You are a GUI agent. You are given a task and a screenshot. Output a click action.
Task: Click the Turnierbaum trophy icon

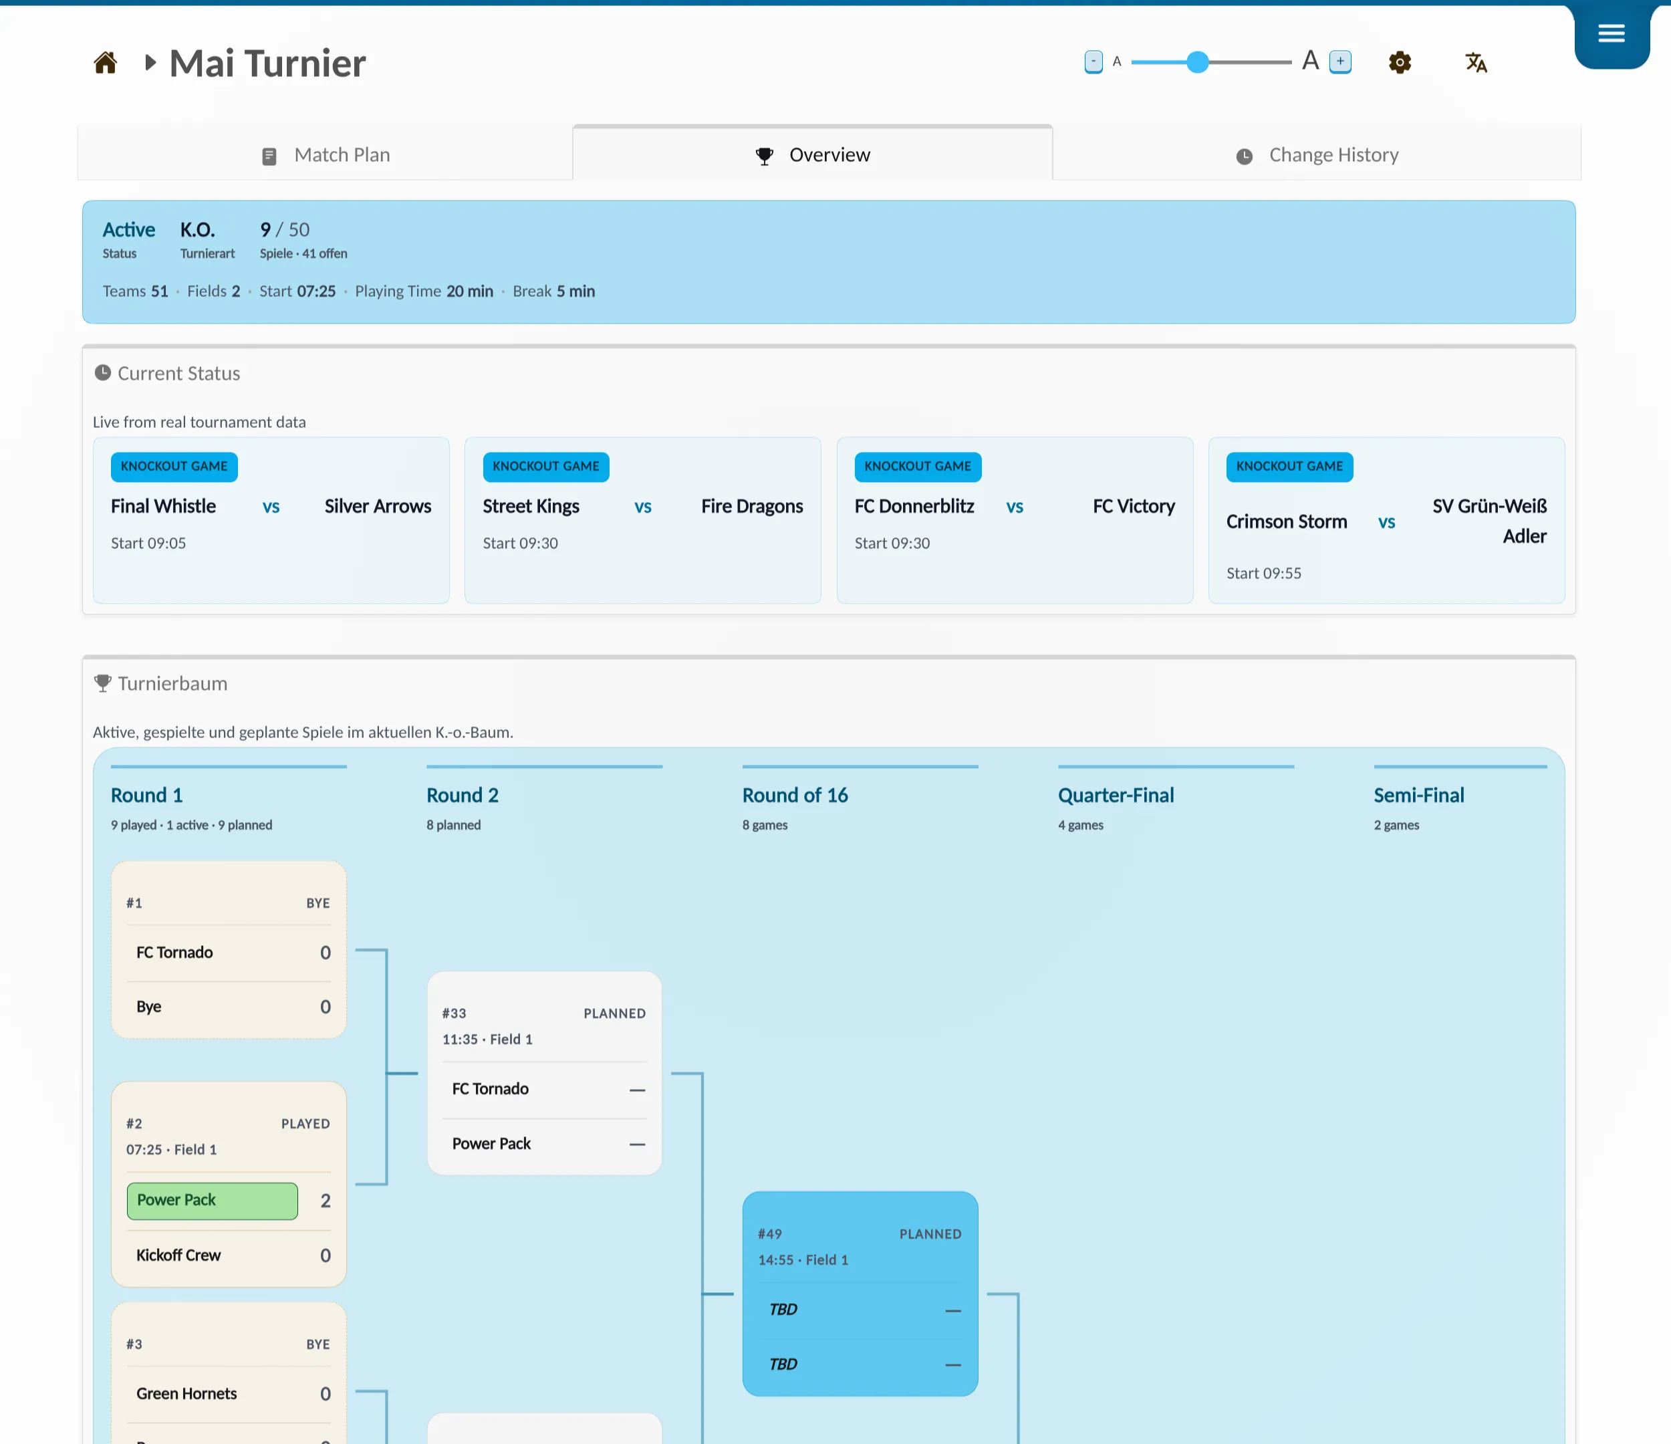point(102,683)
